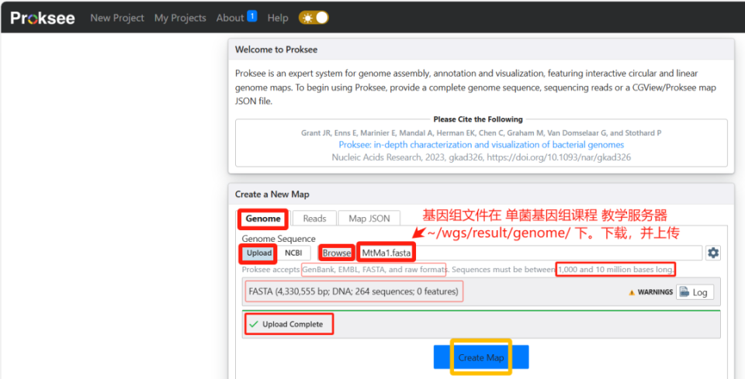Switch to the Map JSON tab
This screenshot has height=379, width=745.
pos(369,219)
